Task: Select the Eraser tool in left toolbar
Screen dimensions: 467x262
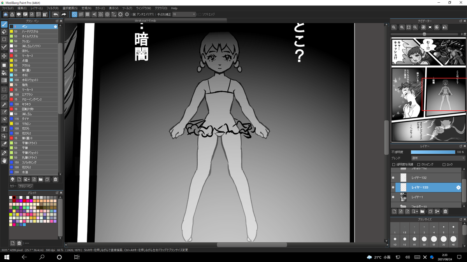Action: pyautogui.click(x=4, y=32)
